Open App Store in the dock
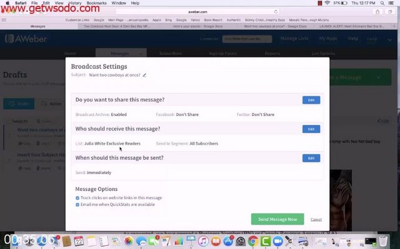 click(228, 241)
